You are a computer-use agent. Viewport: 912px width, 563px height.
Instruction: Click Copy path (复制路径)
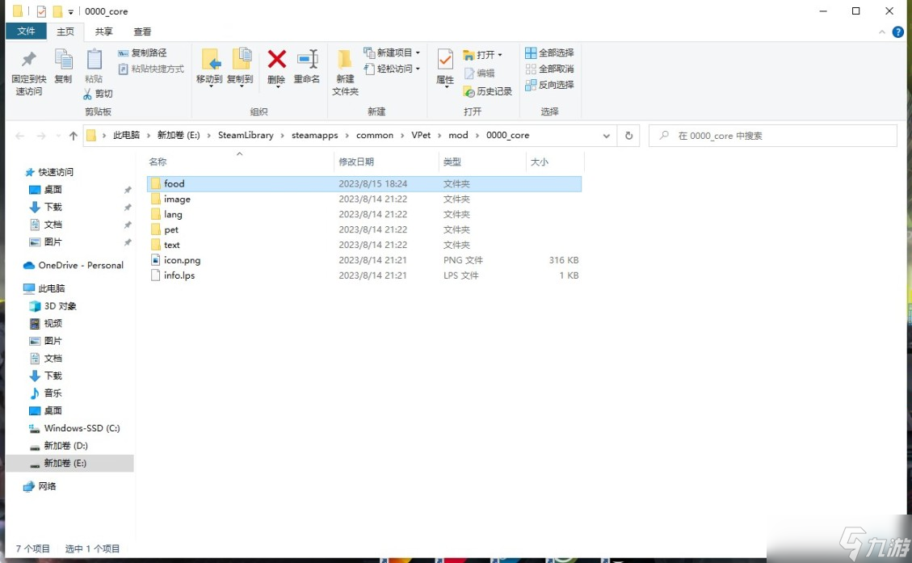pos(142,53)
